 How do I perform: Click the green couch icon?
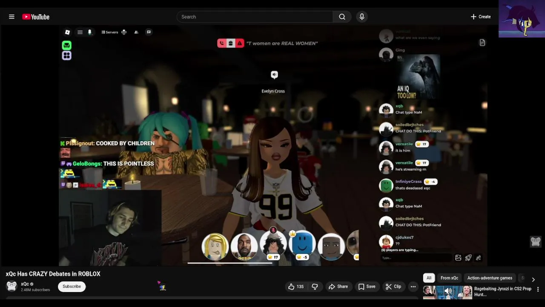coord(67,45)
